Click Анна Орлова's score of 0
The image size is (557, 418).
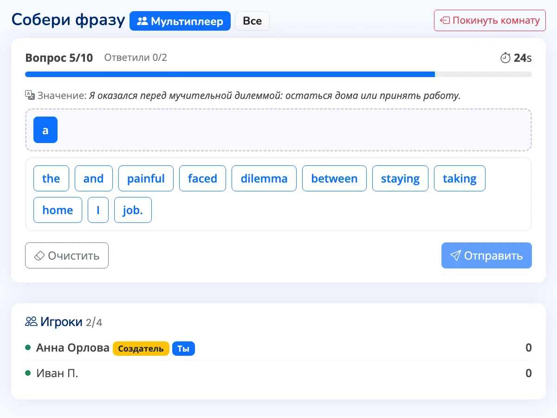click(529, 348)
